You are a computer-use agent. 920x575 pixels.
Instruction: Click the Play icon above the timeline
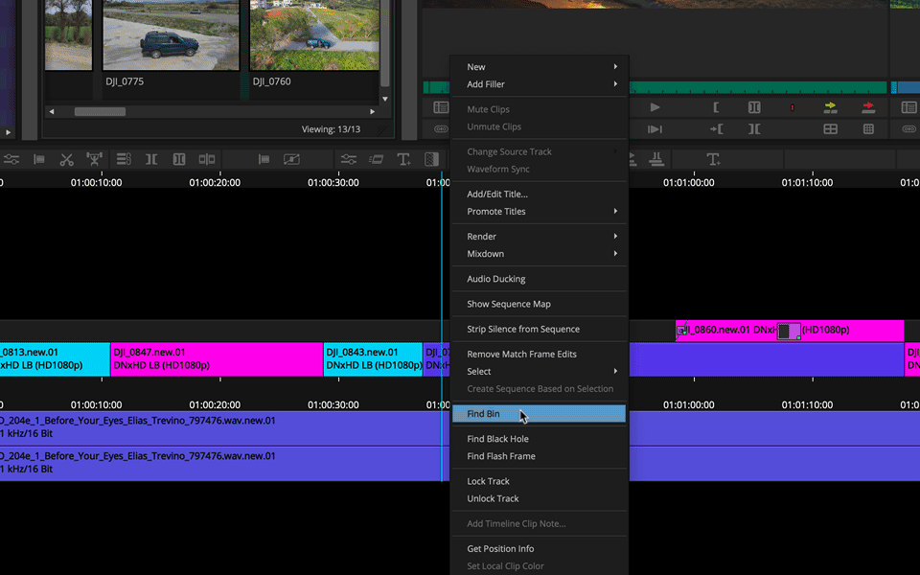[655, 107]
